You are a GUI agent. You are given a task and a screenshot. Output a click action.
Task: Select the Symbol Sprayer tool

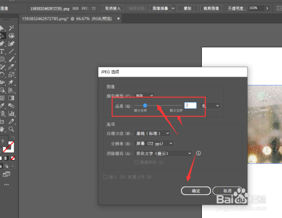pyautogui.click(x=2, y=114)
